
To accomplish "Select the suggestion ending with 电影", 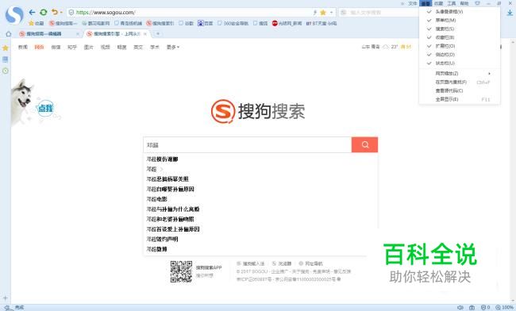I will click(x=157, y=199).
